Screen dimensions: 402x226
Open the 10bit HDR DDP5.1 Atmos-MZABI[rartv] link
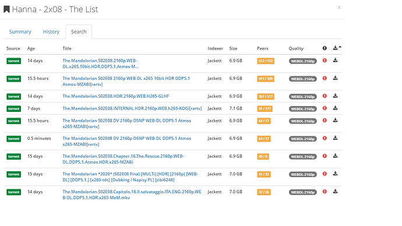(126, 81)
